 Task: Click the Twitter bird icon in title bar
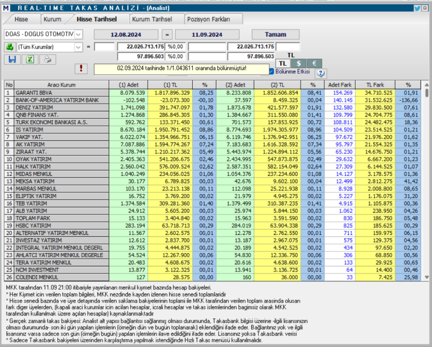pyautogui.click(x=417, y=8)
